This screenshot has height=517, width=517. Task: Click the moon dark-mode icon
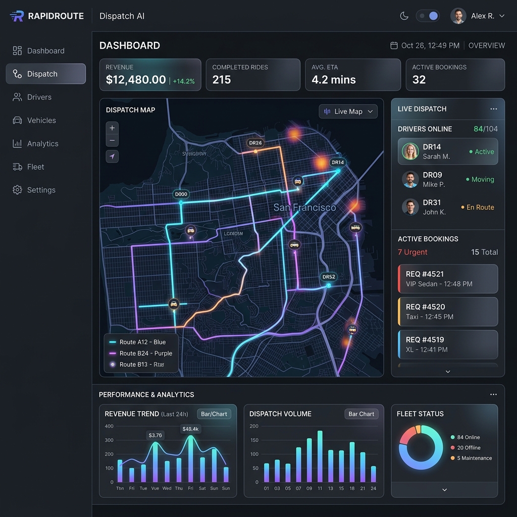[404, 16]
